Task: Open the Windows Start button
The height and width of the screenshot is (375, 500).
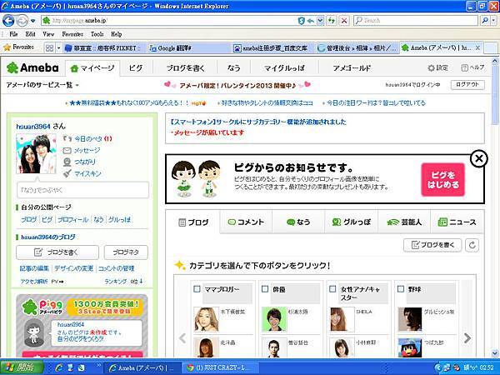Action: coord(22,367)
